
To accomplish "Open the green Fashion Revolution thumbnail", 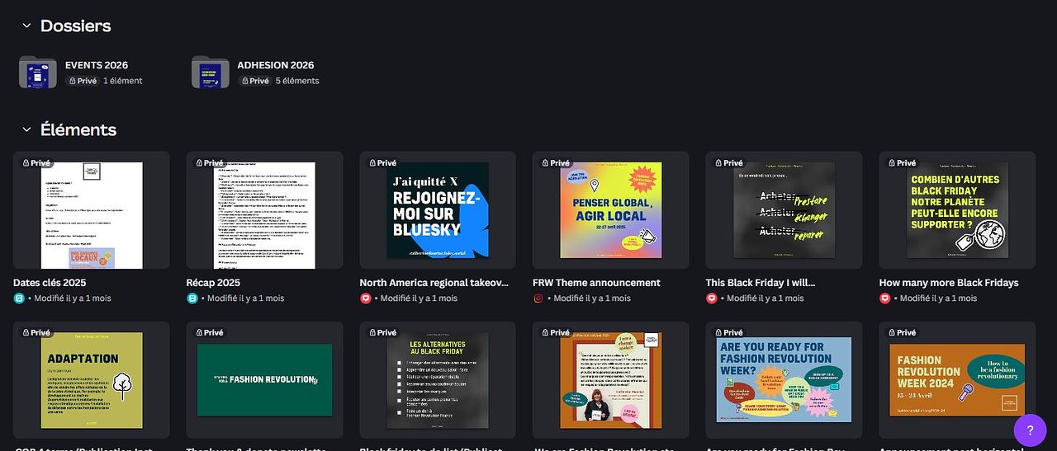I will click(264, 380).
